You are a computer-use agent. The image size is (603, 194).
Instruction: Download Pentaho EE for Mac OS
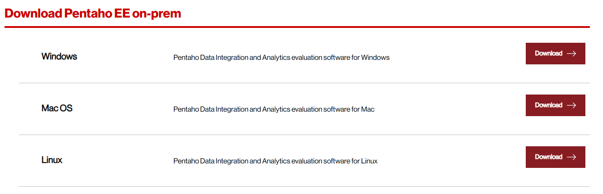point(555,105)
